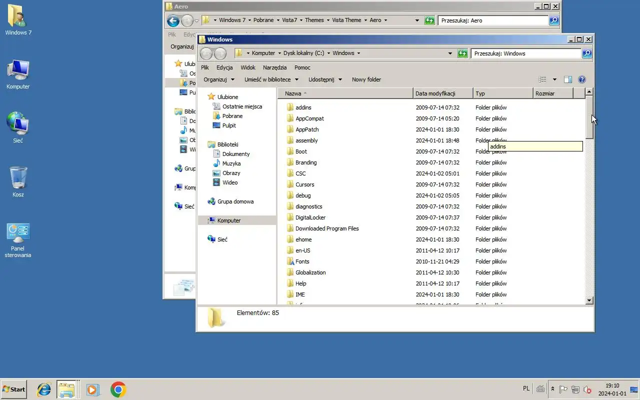640x400 pixels.
Task: Sort by Rozmiar column header
Action: coord(553,93)
